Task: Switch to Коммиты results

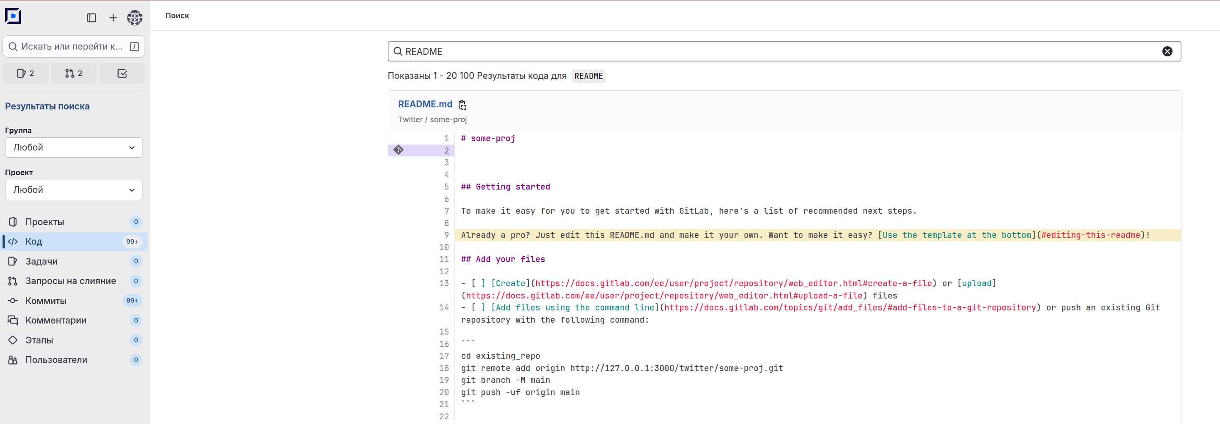Action: [x=45, y=301]
